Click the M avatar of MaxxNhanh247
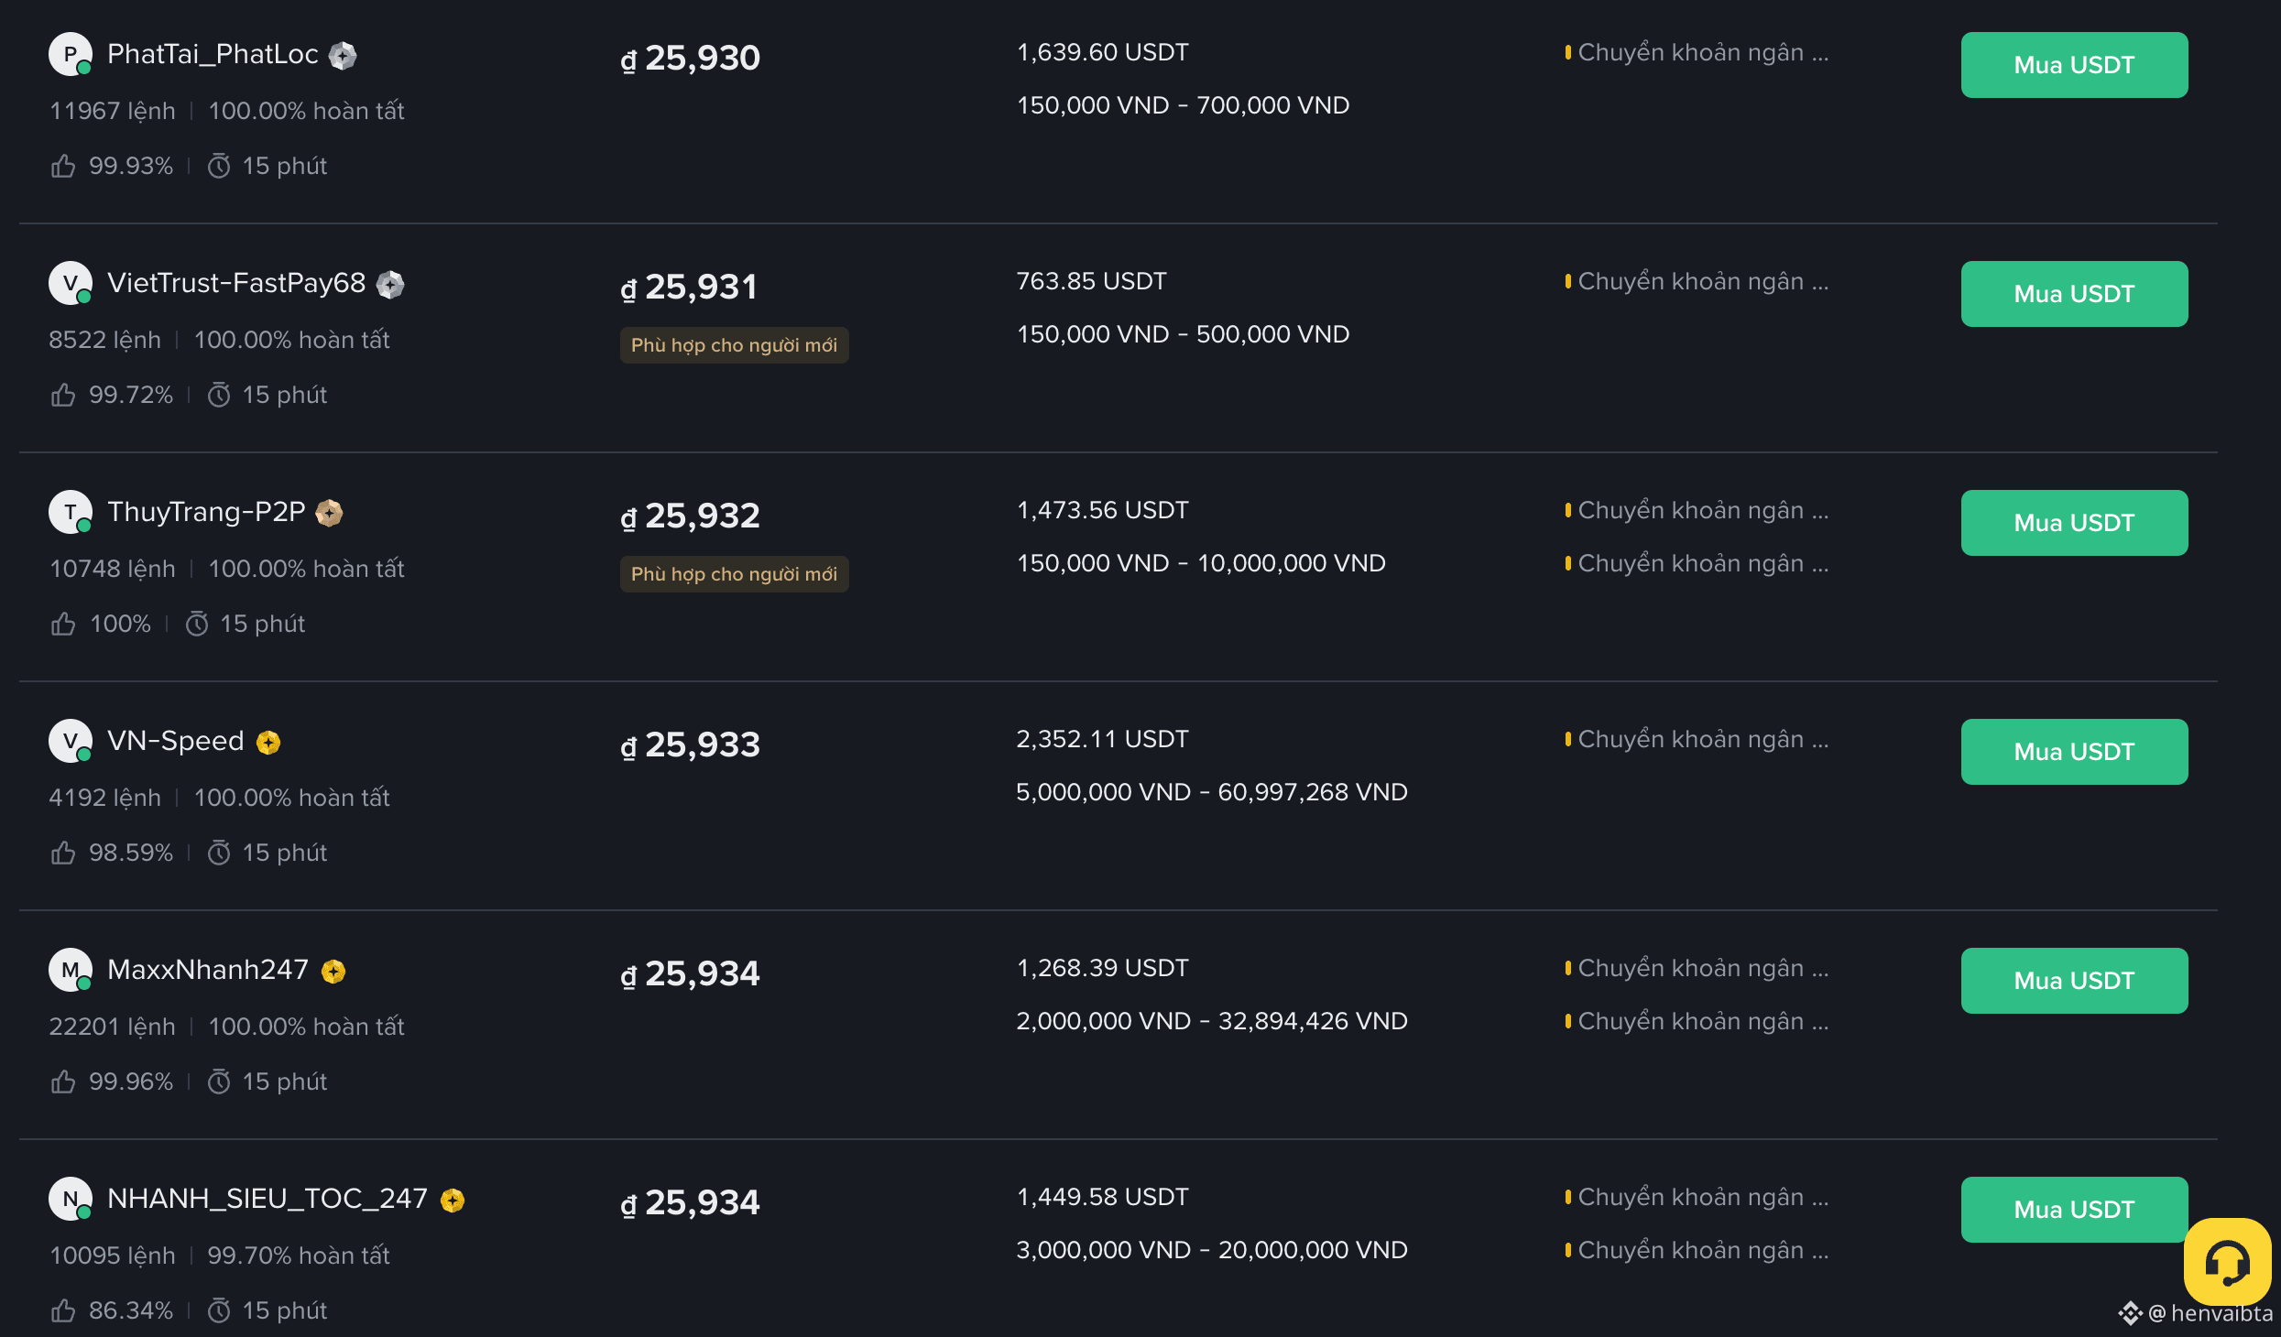The image size is (2281, 1337). tap(71, 970)
